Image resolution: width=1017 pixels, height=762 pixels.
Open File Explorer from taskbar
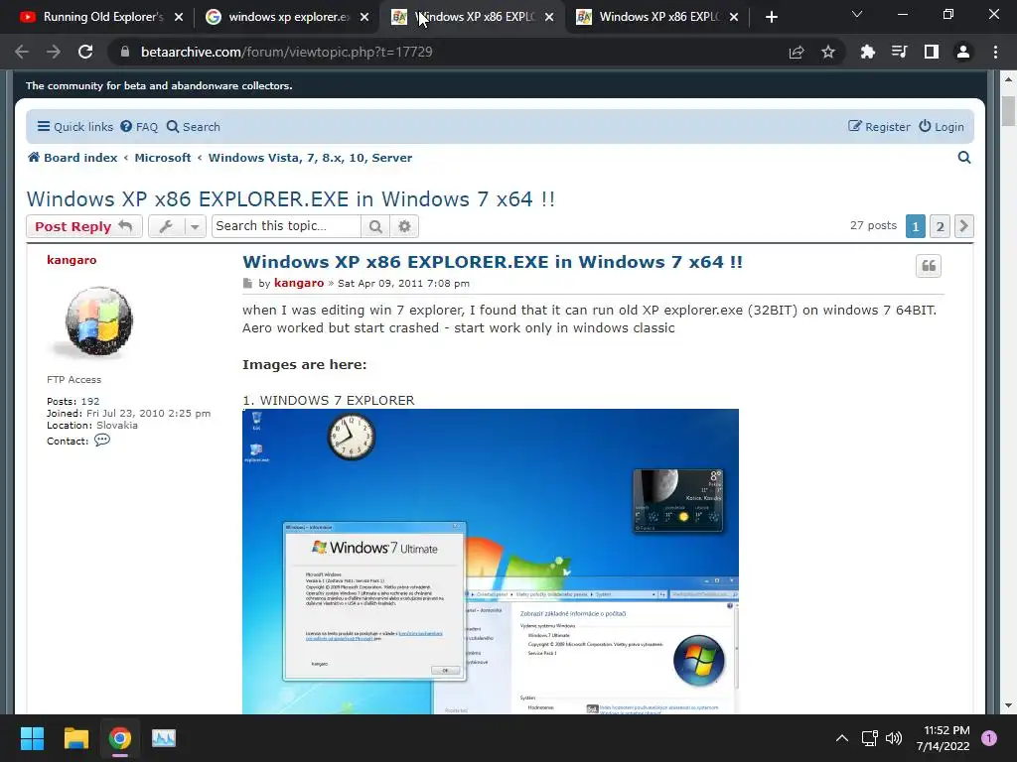75,738
